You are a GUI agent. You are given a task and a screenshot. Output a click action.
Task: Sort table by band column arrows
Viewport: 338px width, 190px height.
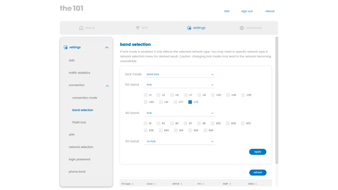pyautogui.click(x=155, y=184)
